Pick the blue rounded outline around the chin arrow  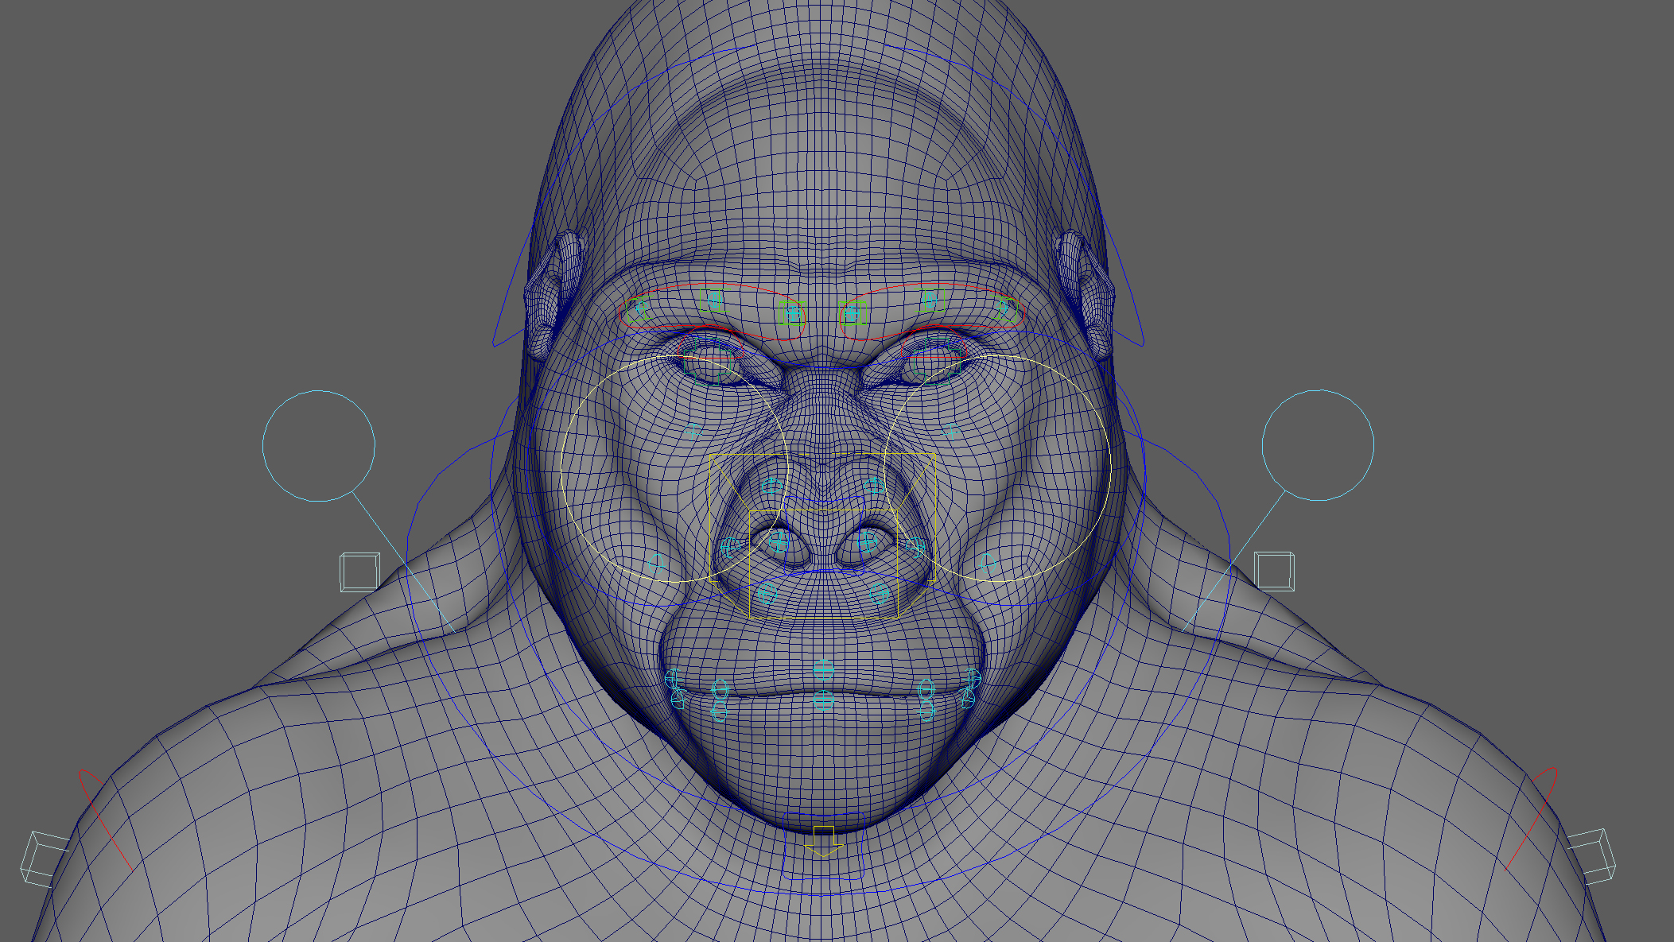[823, 846]
